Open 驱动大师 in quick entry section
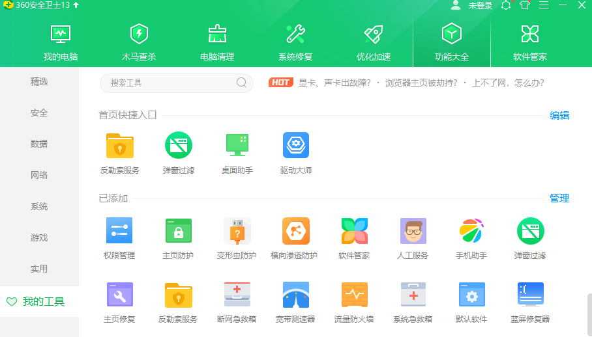Image resolution: width=592 pixels, height=337 pixels. [295, 146]
